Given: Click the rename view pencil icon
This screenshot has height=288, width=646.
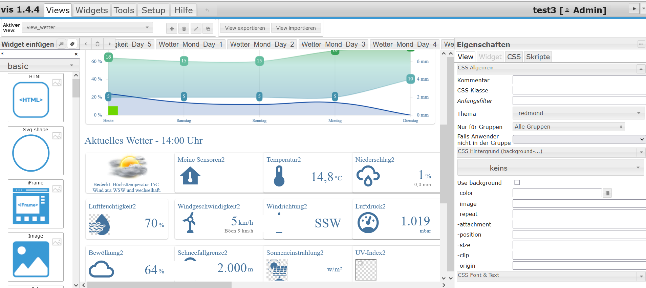Looking at the screenshot, I should [196, 28].
